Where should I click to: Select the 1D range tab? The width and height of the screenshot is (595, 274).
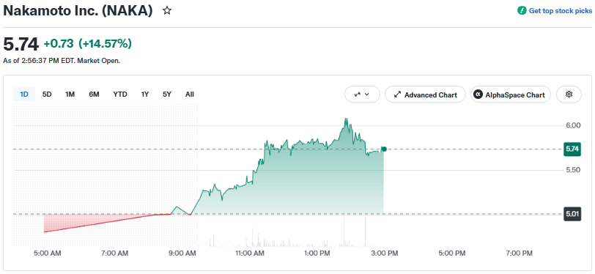pyautogui.click(x=24, y=95)
